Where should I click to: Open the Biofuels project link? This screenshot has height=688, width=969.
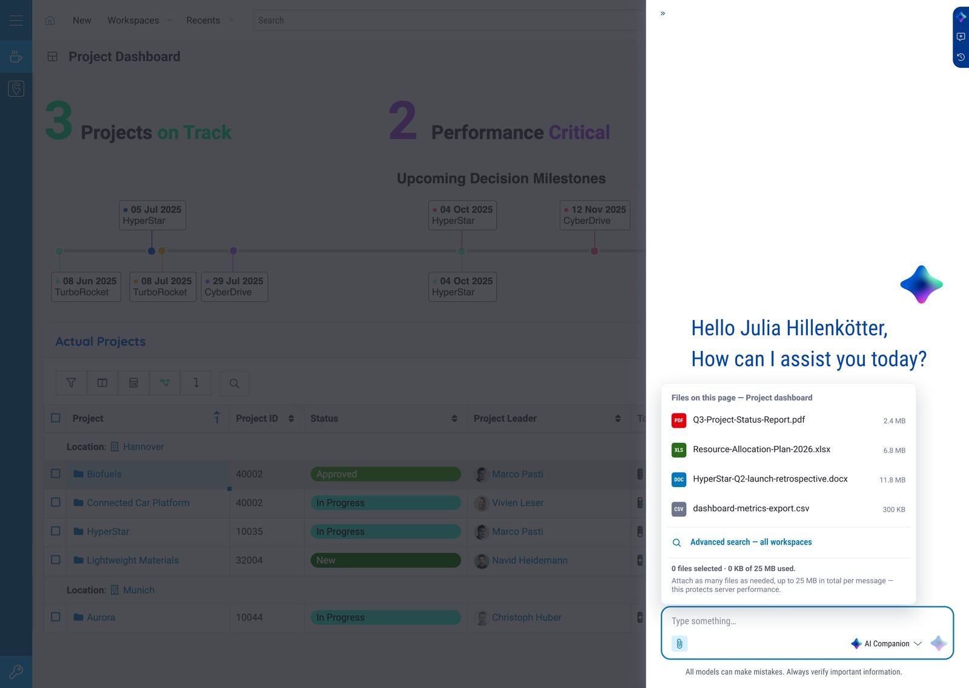coord(104,474)
